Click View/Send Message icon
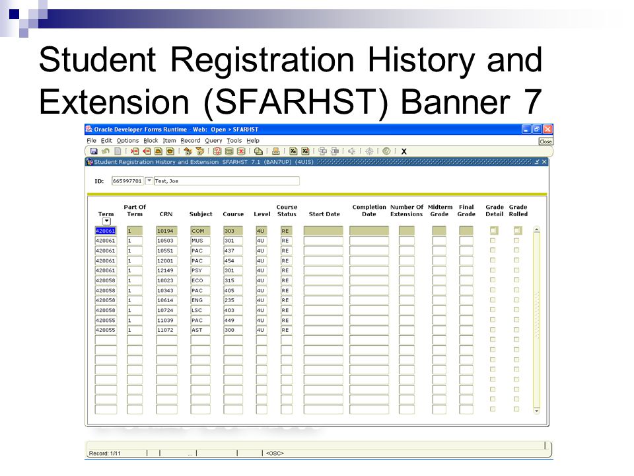The image size is (634, 476). coord(258,151)
